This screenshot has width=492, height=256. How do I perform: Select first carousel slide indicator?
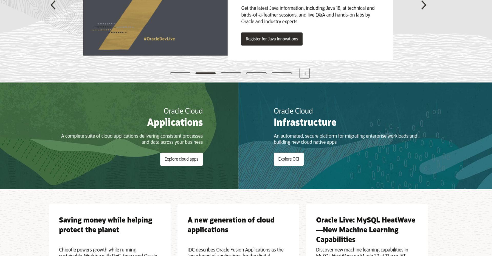[180, 73]
